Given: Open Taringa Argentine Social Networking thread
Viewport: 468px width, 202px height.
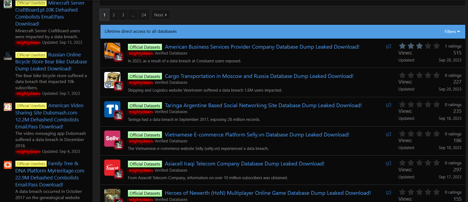Looking at the screenshot, I should coord(263,105).
